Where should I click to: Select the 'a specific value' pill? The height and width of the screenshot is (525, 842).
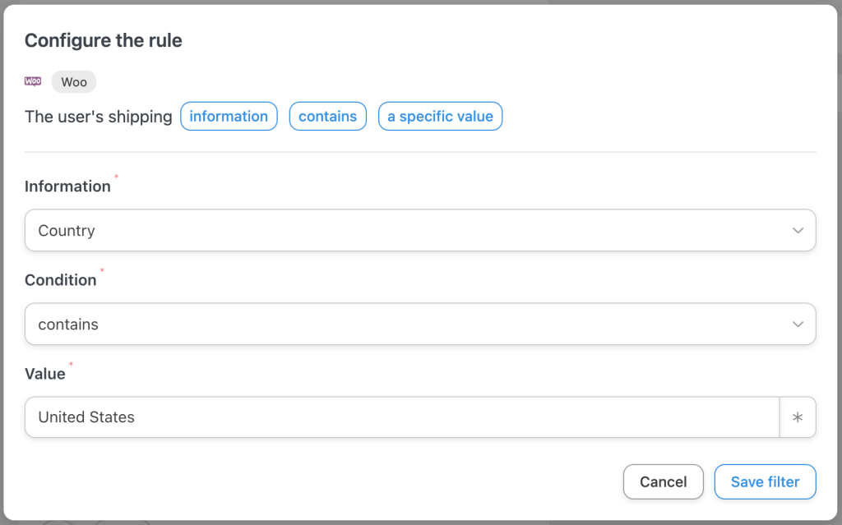[440, 116]
